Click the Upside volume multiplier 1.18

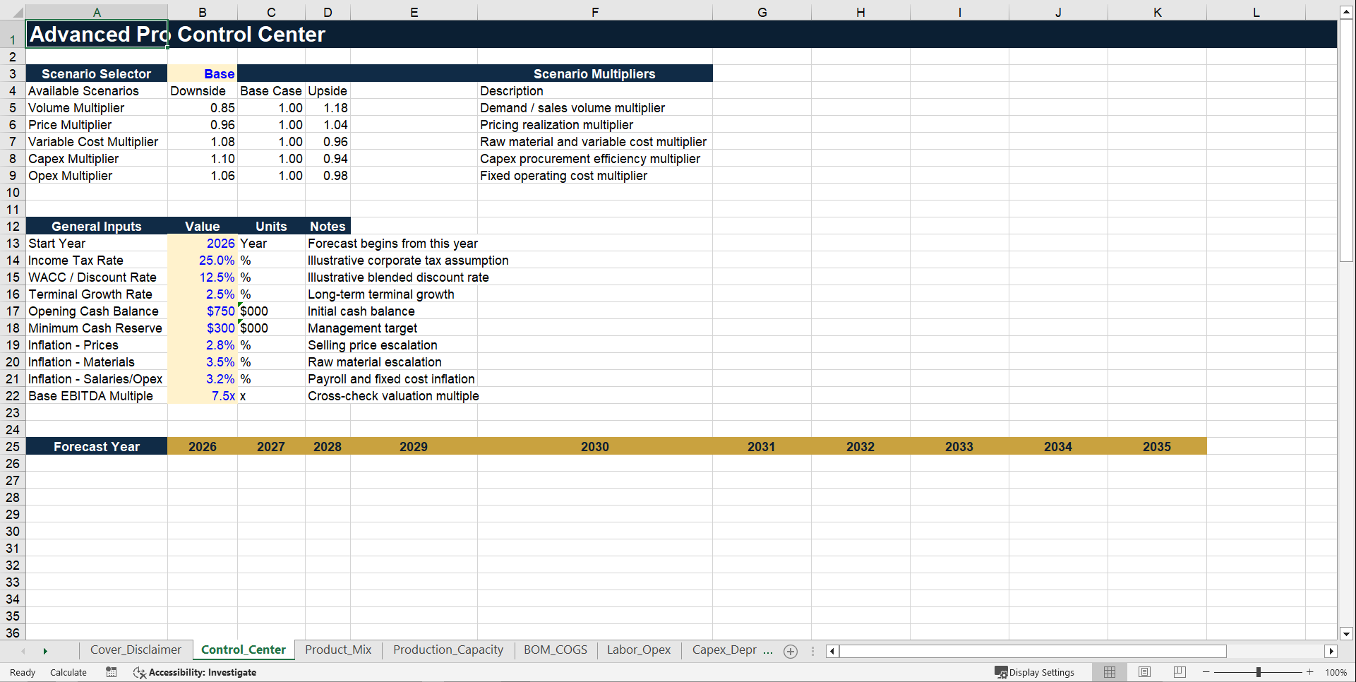pos(328,108)
